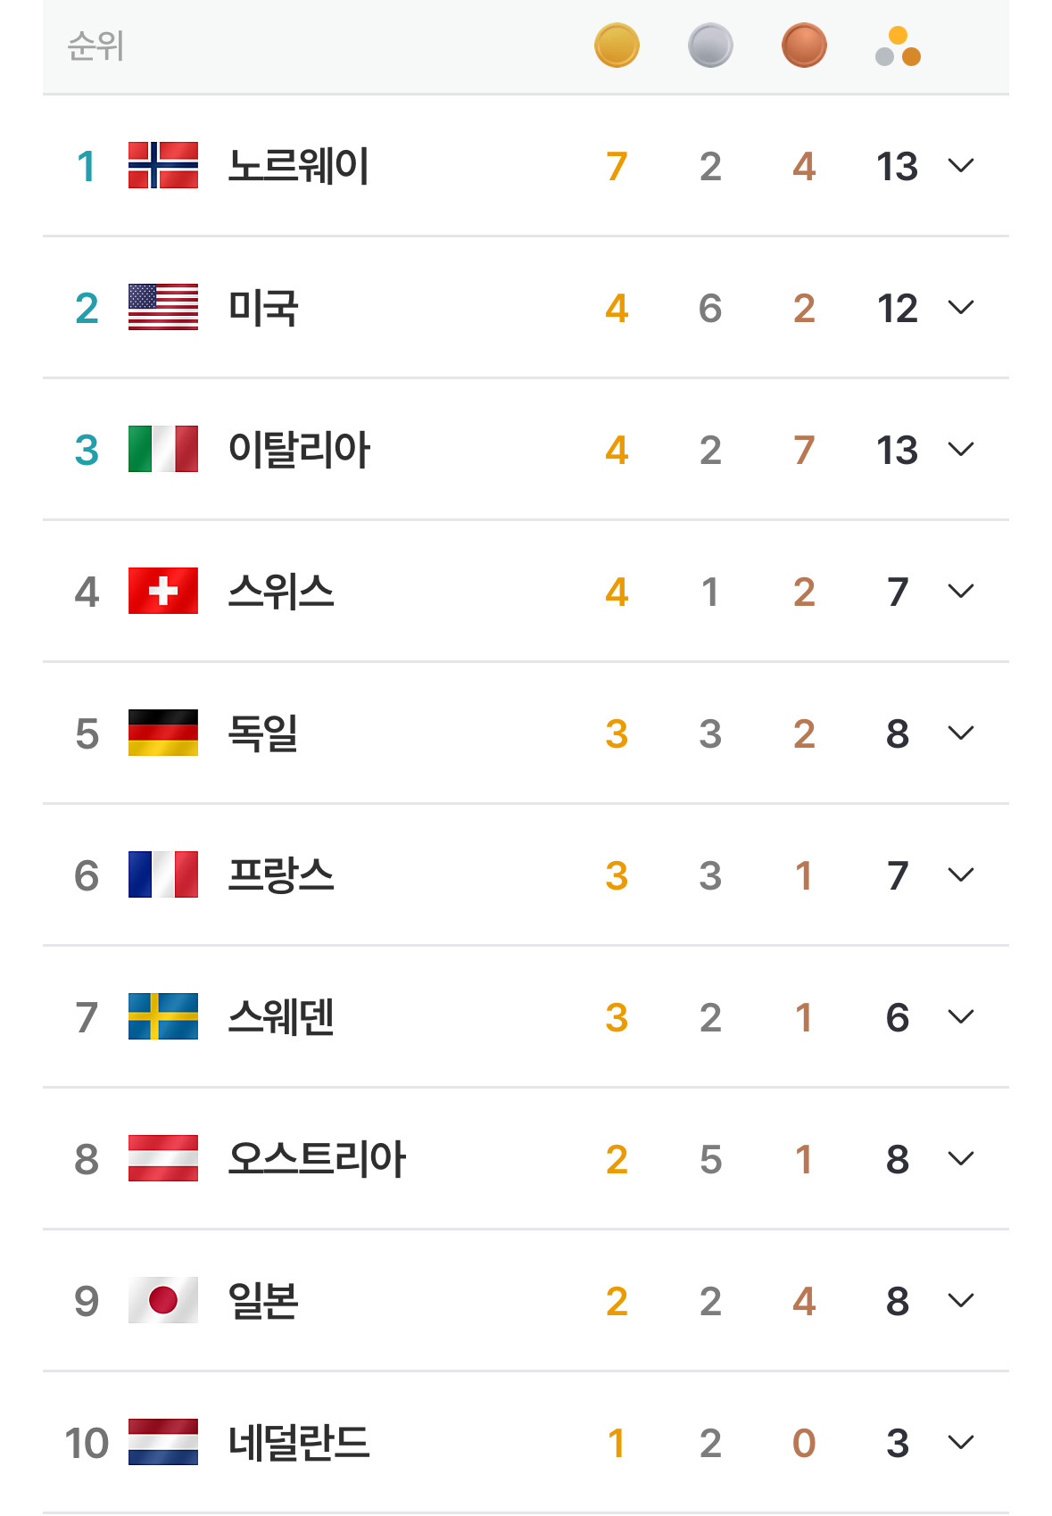The width and height of the screenshot is (1052, 1516).
Task: Click the 스웨덴 gold medal count
Action: (x=617, y=1017)
